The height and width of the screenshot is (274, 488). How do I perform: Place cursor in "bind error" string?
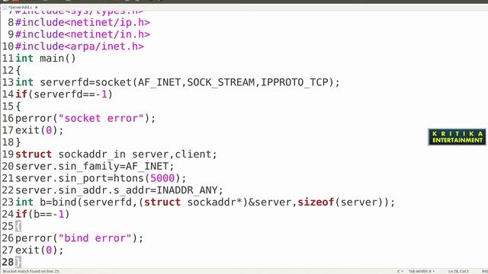(x=95, y=238)
